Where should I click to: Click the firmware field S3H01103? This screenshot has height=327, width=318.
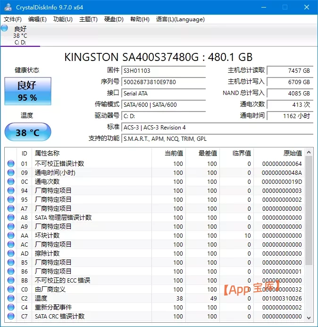click(163, 70)
